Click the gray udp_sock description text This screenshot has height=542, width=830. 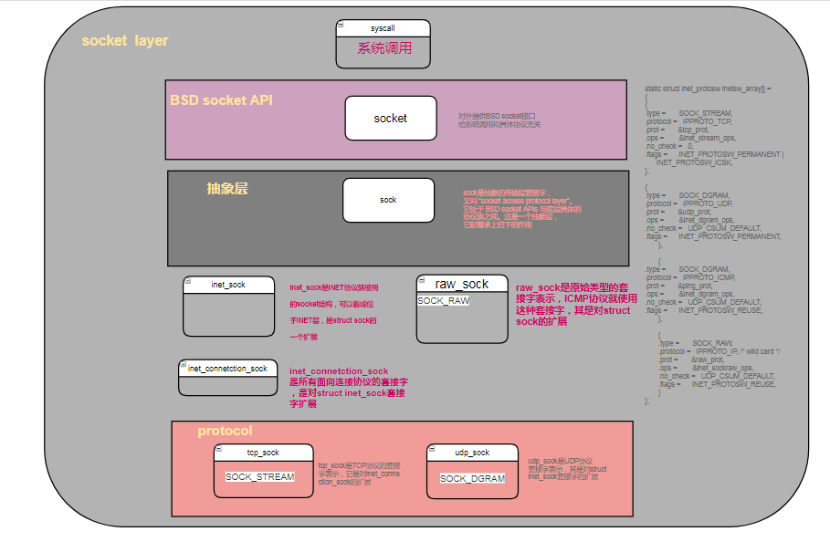coord(567,469)
